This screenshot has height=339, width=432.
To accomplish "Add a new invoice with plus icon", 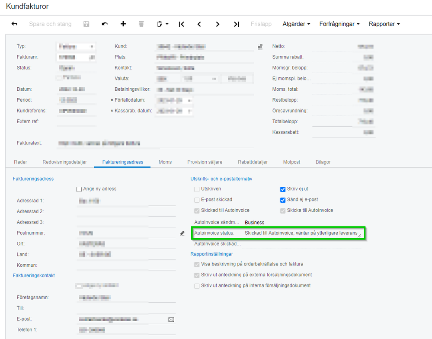I will [123, 24].
